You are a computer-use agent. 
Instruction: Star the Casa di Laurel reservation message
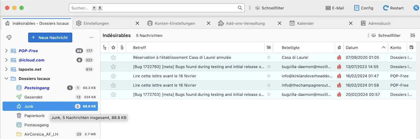coord(113,57)
